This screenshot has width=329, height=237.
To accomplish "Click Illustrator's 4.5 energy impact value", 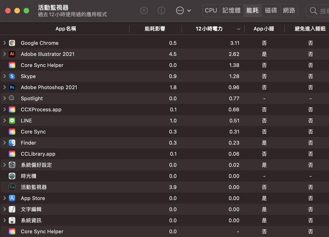I will 173,54.
